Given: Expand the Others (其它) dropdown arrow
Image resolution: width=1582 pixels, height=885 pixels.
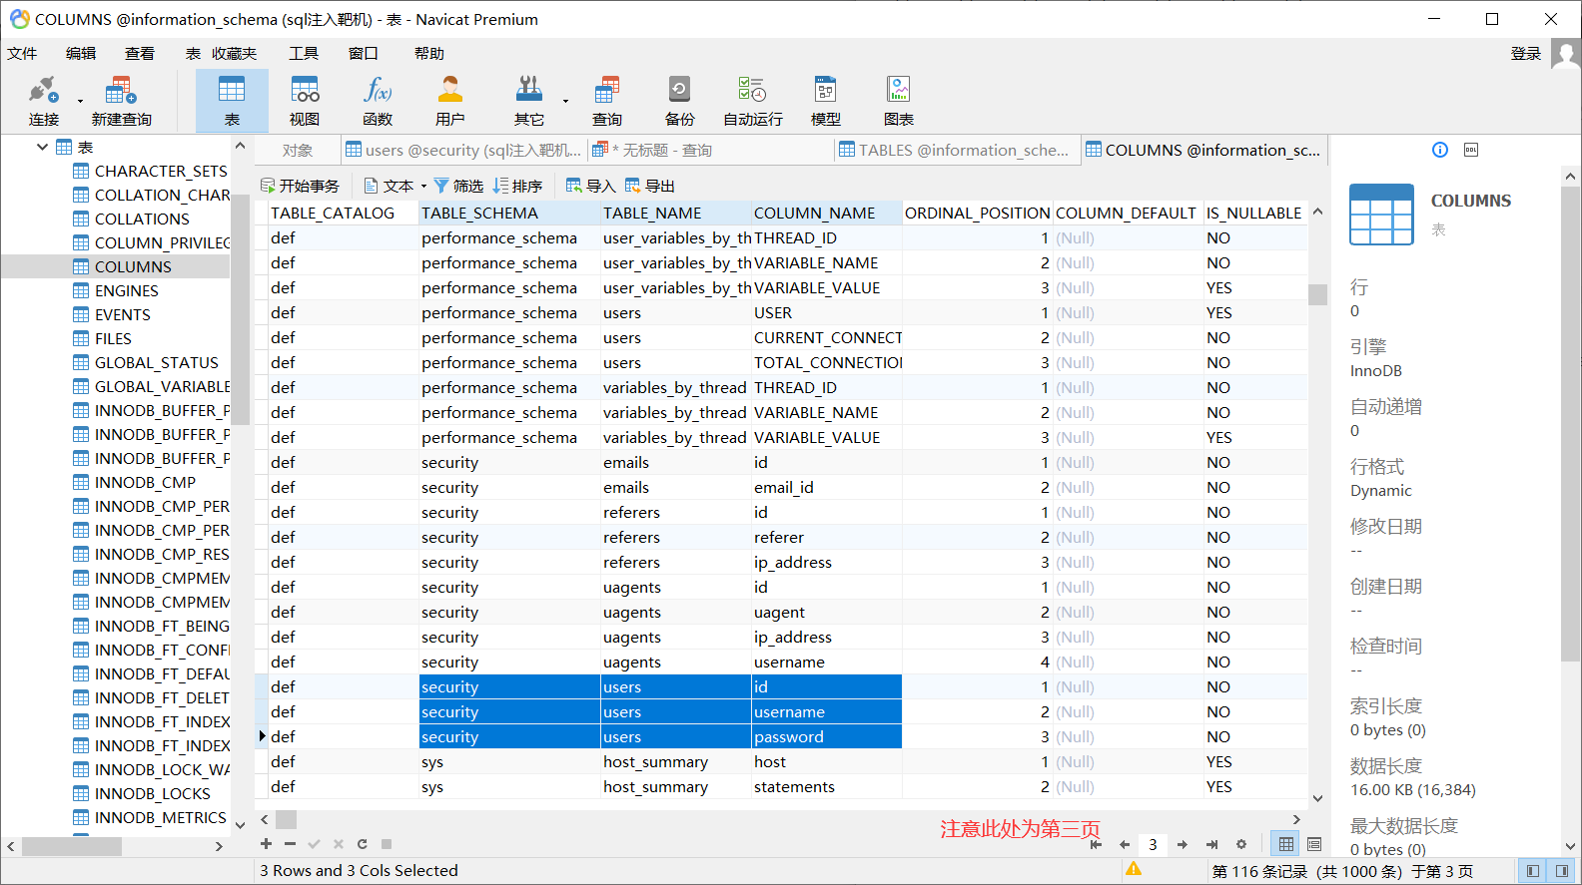Looking at the screenshot, I should (565, 101).
